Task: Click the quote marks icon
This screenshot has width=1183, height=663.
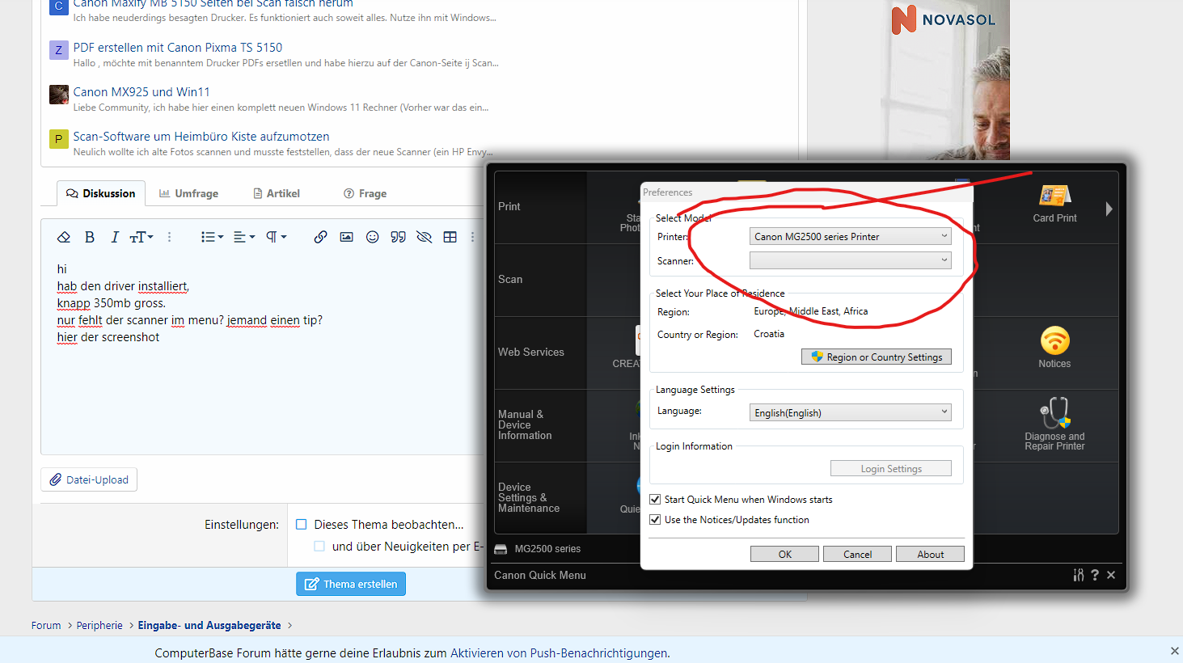Action: [x=399, y=237]
